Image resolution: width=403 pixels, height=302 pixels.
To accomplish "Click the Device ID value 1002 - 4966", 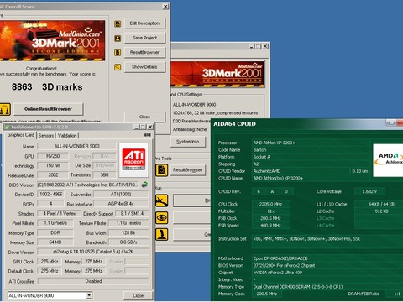I will coord(51,194).
